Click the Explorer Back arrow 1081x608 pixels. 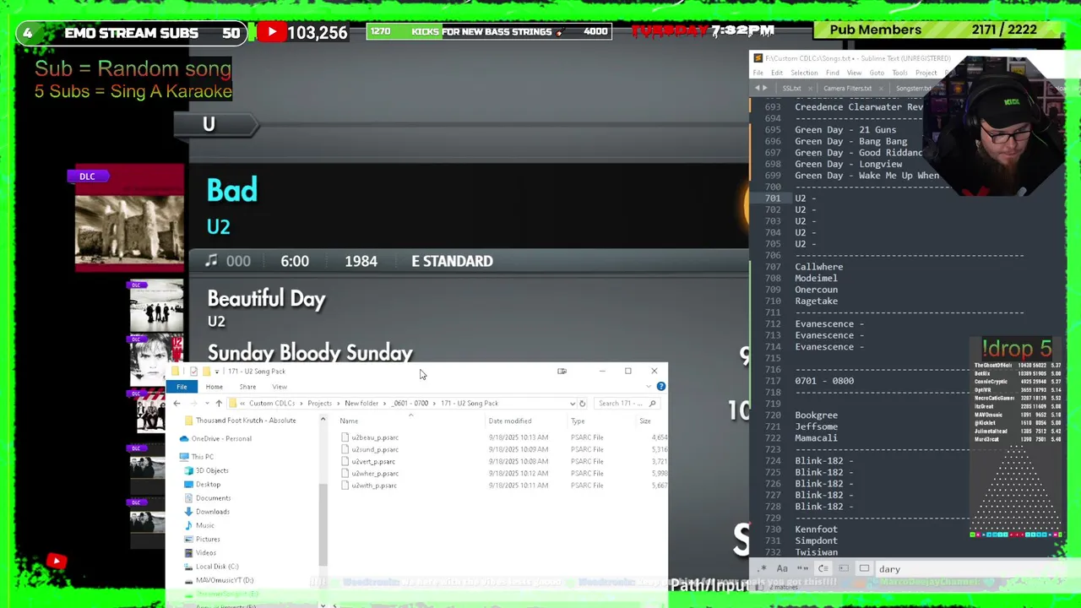tap(177, 404)
